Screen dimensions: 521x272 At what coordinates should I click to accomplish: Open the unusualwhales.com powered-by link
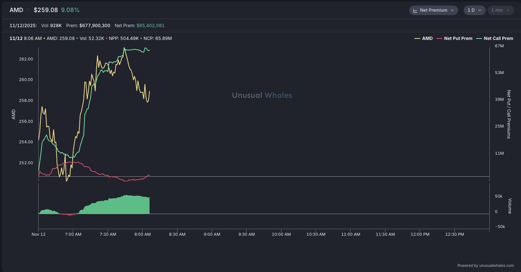click(485, 266)
